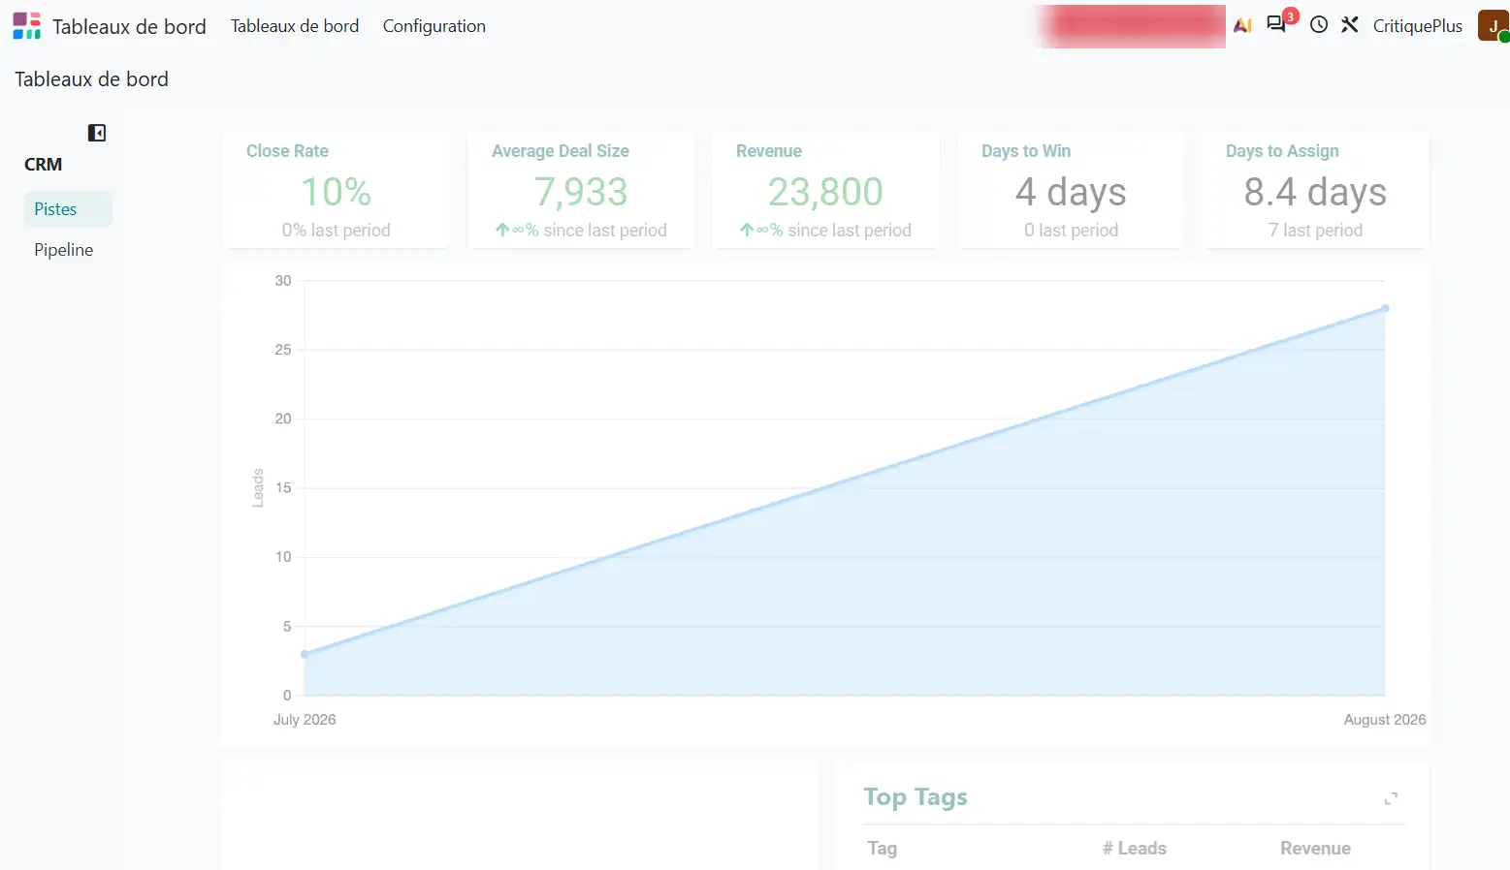This screenshot has height=870, width=1510.
Task: Click the Tableaux de bord breadcrumb heading
Action: tap(91, 79)
